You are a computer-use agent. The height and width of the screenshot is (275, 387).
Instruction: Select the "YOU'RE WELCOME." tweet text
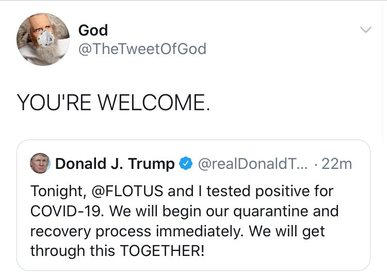[x=114, y=102]
